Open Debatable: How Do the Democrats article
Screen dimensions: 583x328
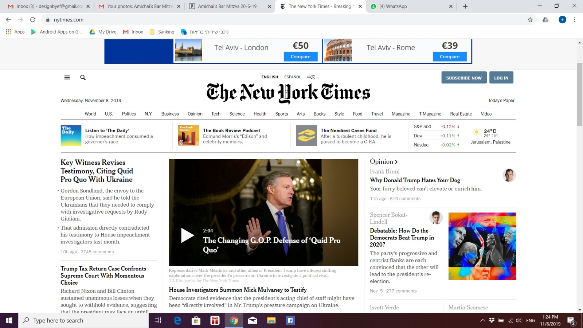[x=402, y=238]
